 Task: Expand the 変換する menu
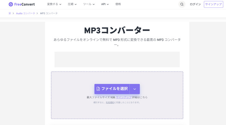pos(54,4)
